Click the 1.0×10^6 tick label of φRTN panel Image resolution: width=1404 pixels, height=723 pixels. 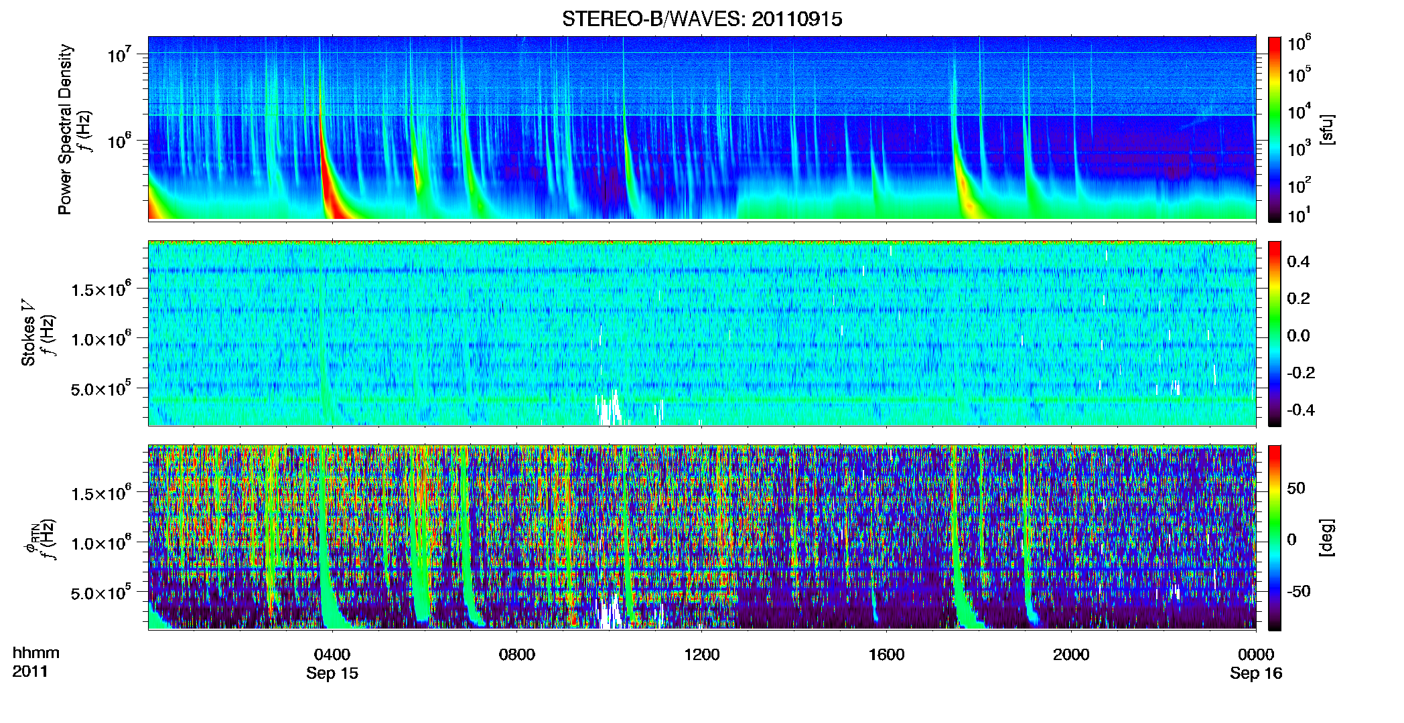101,543
